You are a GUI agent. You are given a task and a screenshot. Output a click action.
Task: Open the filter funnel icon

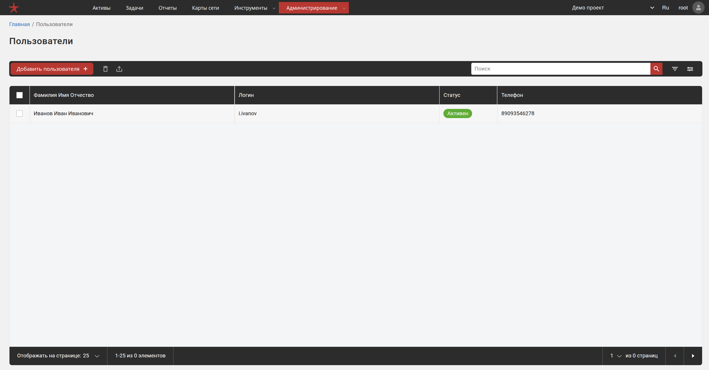[x=675, y=69]
